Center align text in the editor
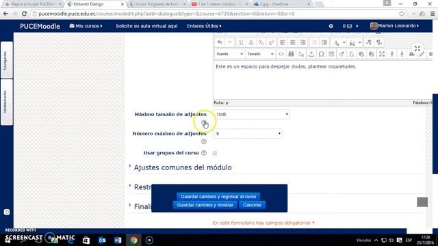 click(293, 42)
